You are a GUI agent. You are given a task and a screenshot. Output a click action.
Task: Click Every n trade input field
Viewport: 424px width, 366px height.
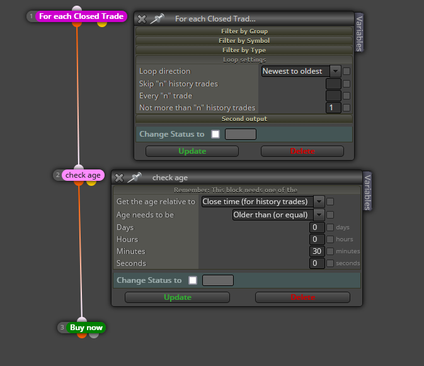click(333, 96)
